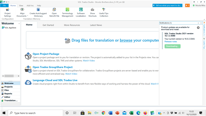Screen dimensions: 206x116
Task: Click the Task View taskbar button
Action: pos(75,113)
